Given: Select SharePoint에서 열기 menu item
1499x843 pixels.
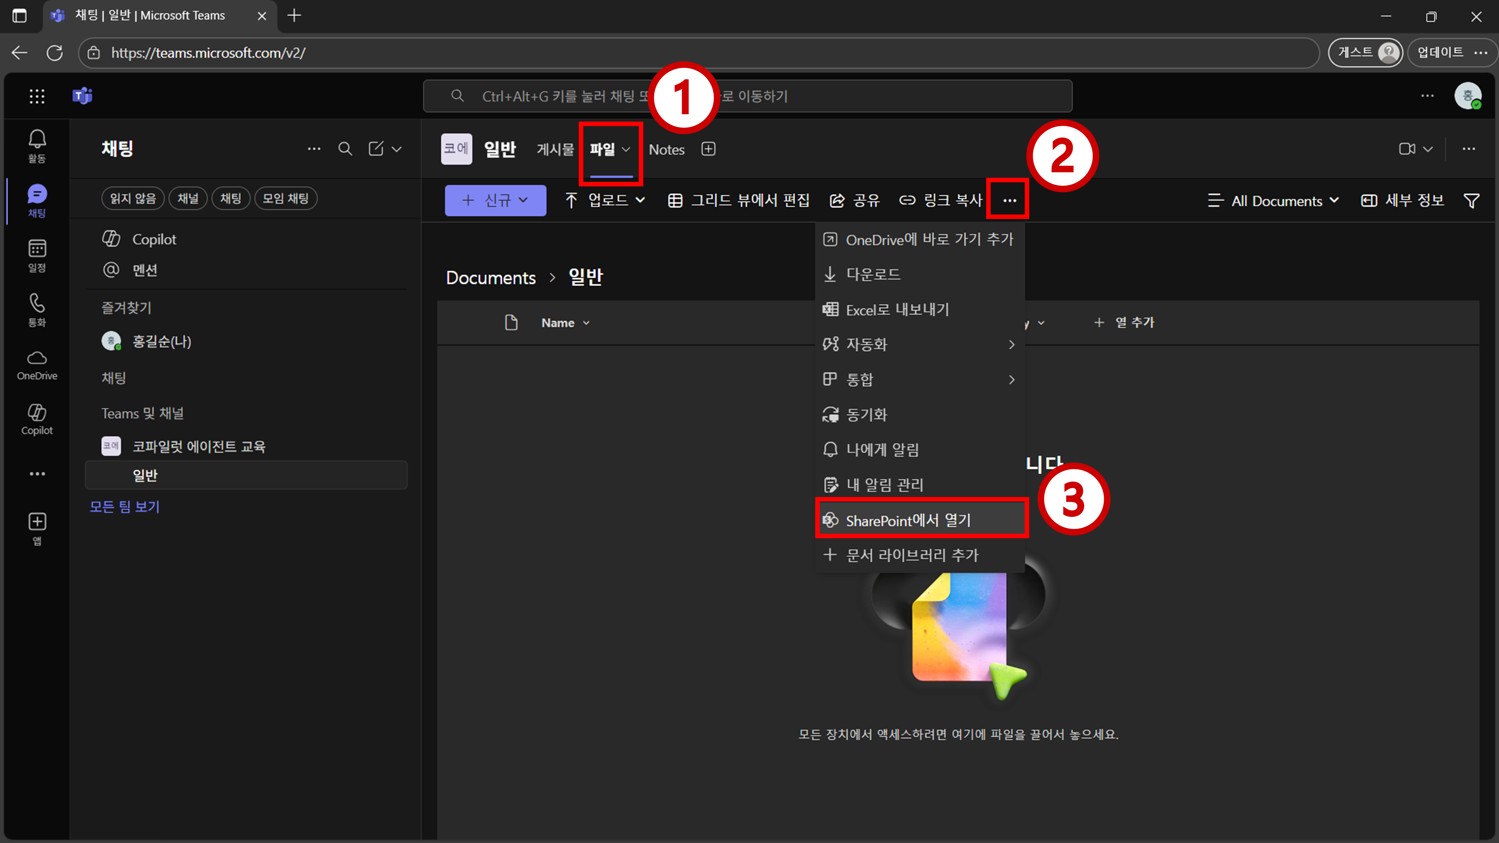Looking at the screenshot, I should click(908, 520).
